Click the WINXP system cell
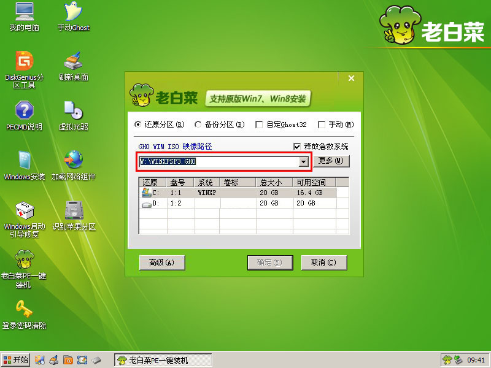491x368 pixels. [x=207, y=193]
